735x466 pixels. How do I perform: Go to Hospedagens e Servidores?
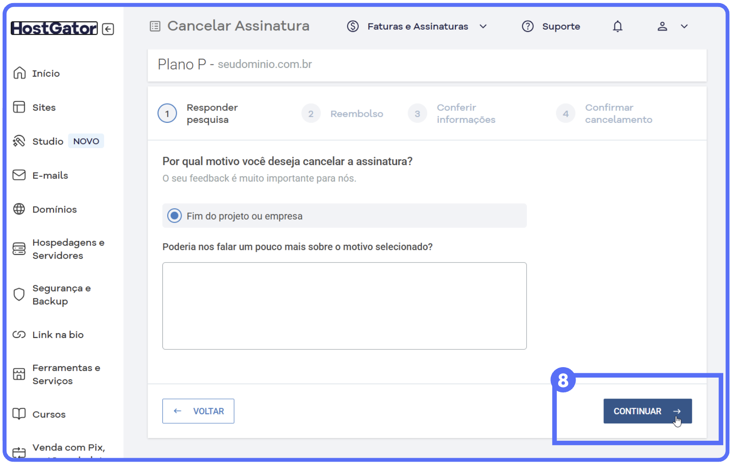point(68,249)
